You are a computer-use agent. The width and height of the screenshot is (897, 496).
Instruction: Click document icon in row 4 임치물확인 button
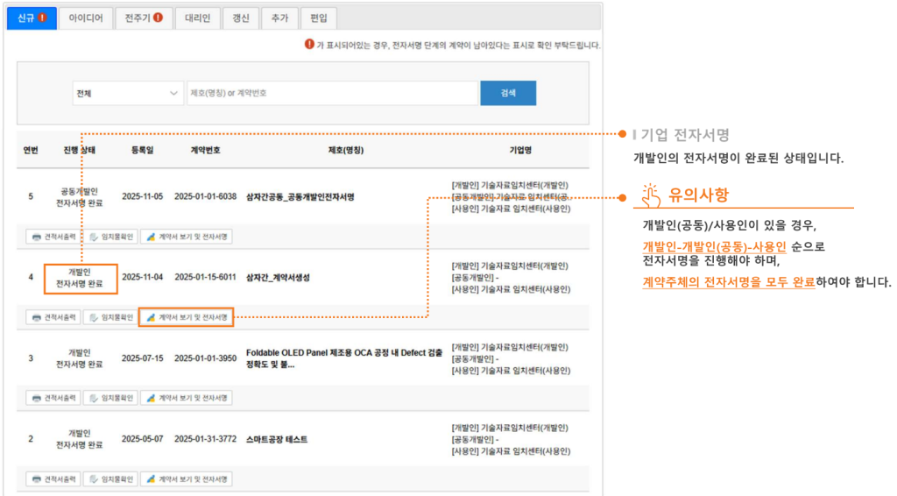coord(94,317)
